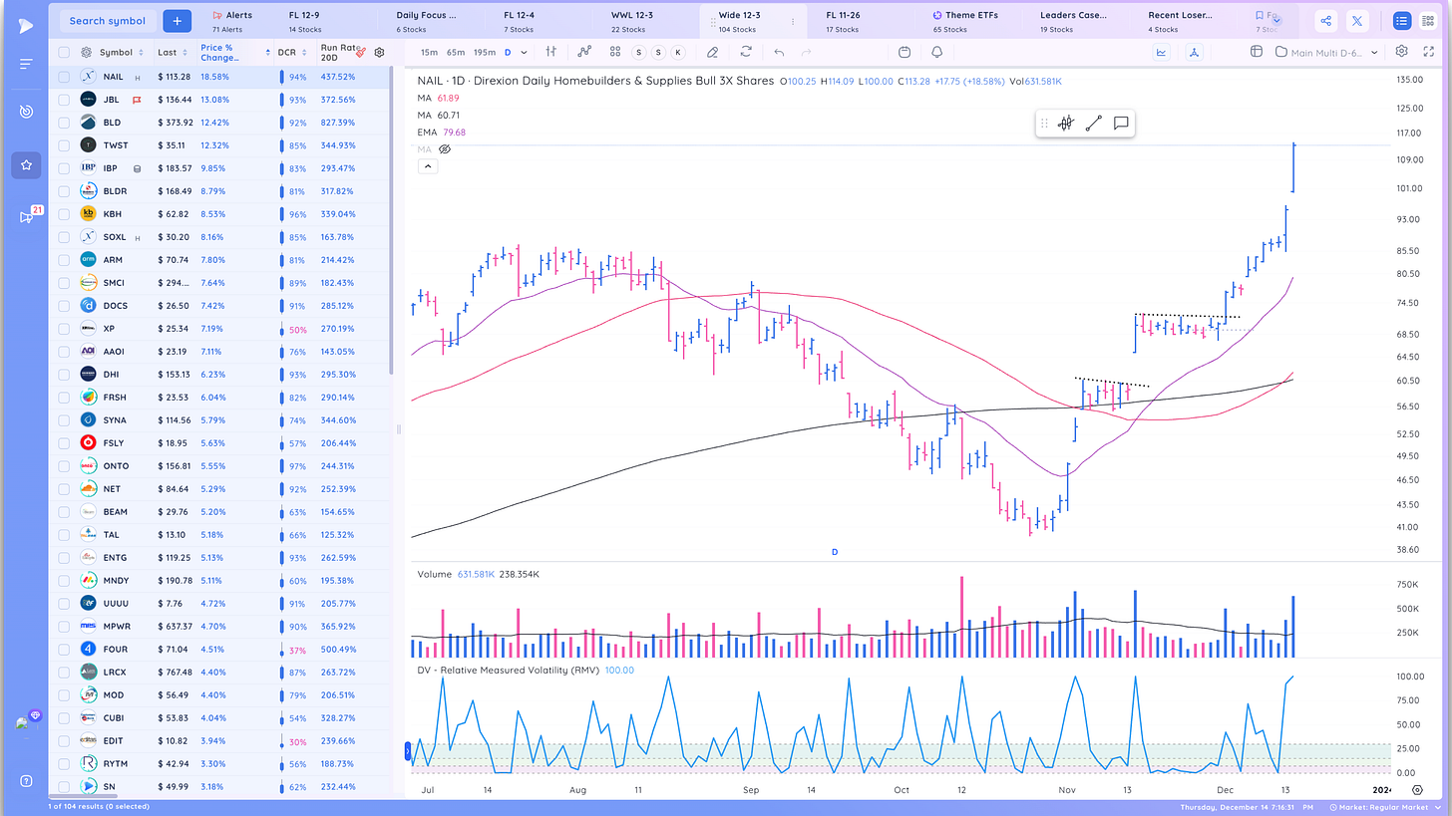The image size is (1452, 816).
Task: Open the radar scanner sidebar icon
Action: (x=26, y=112)
